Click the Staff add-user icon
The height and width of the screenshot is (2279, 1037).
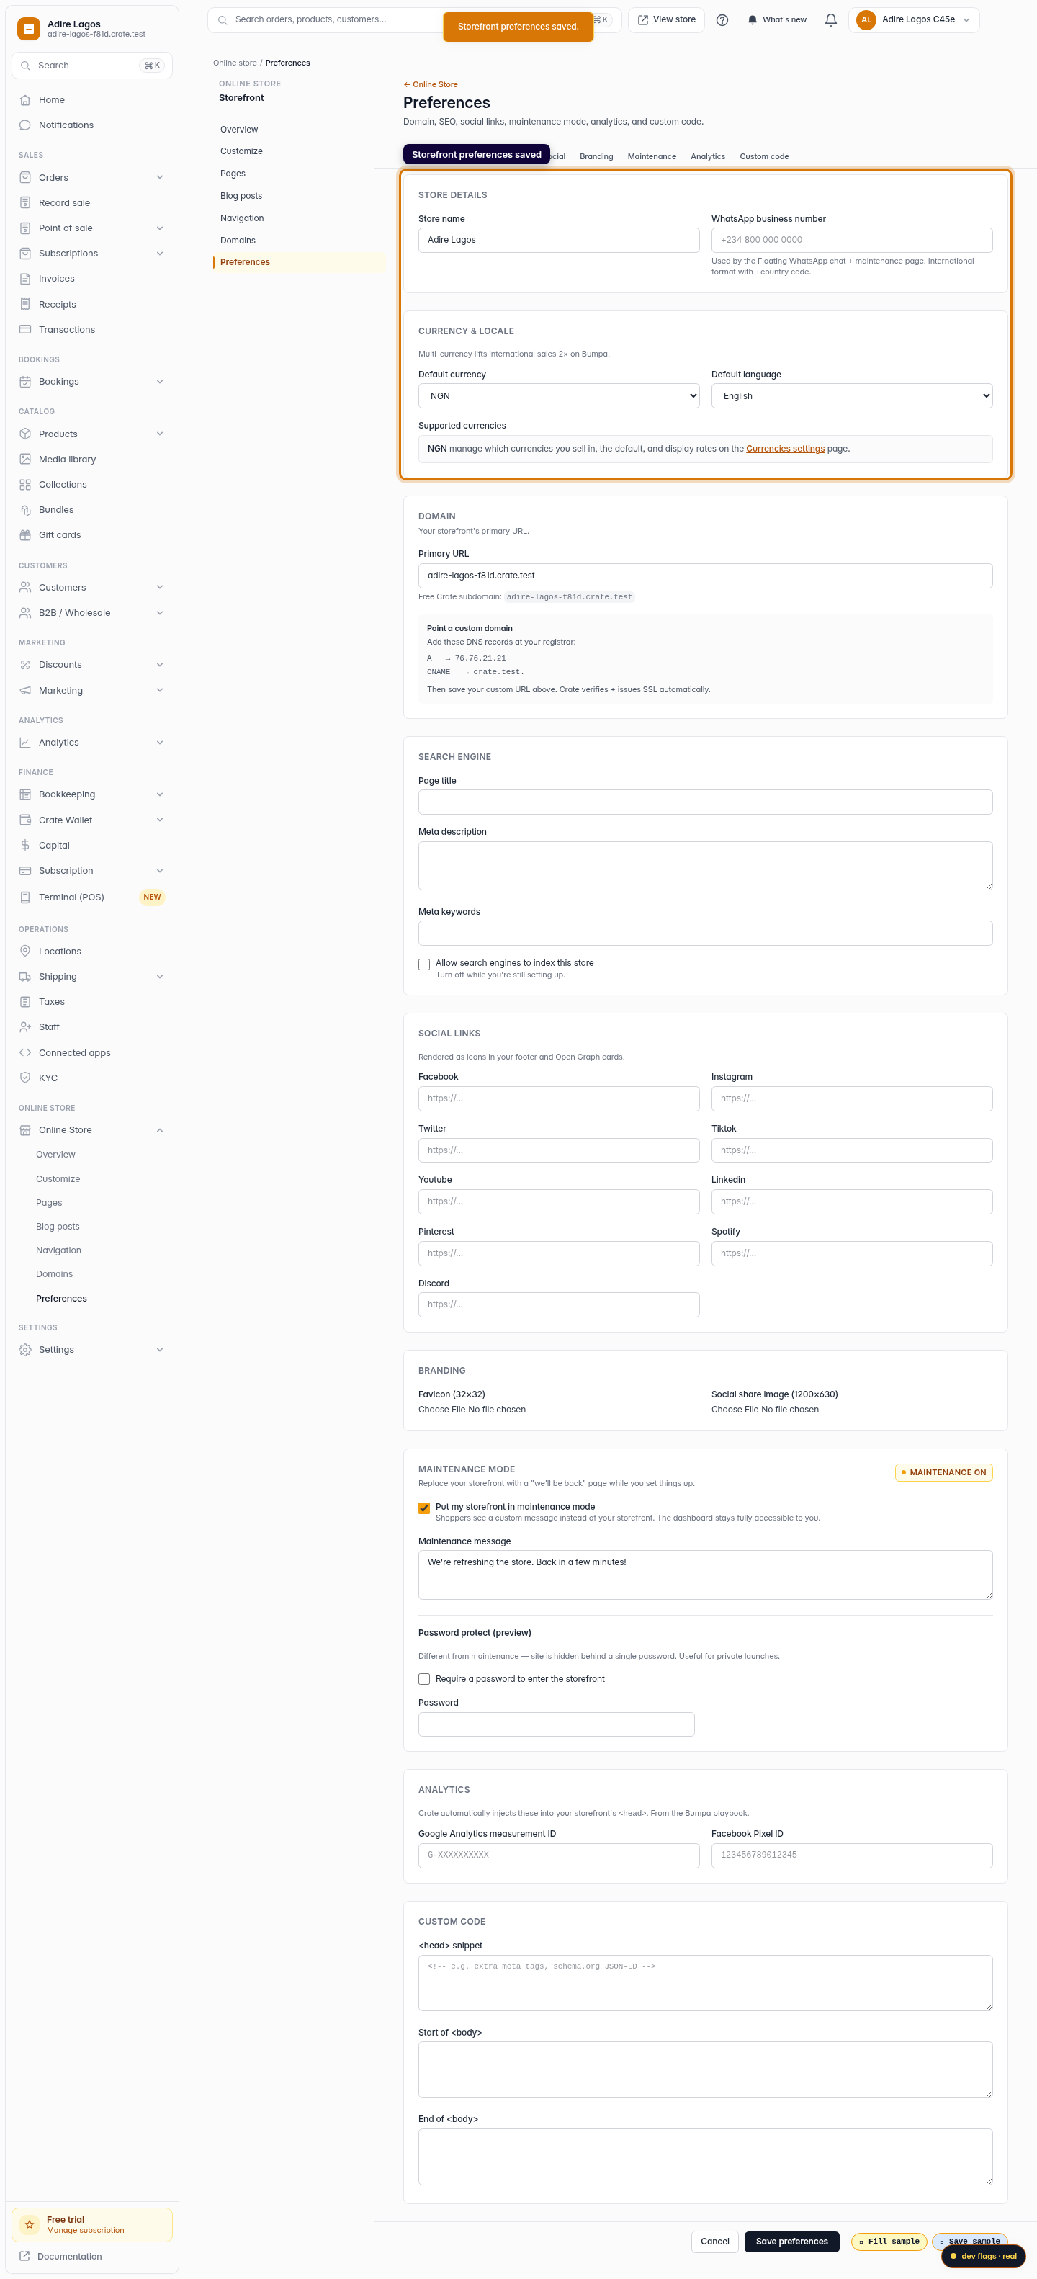pos(24,1027)
